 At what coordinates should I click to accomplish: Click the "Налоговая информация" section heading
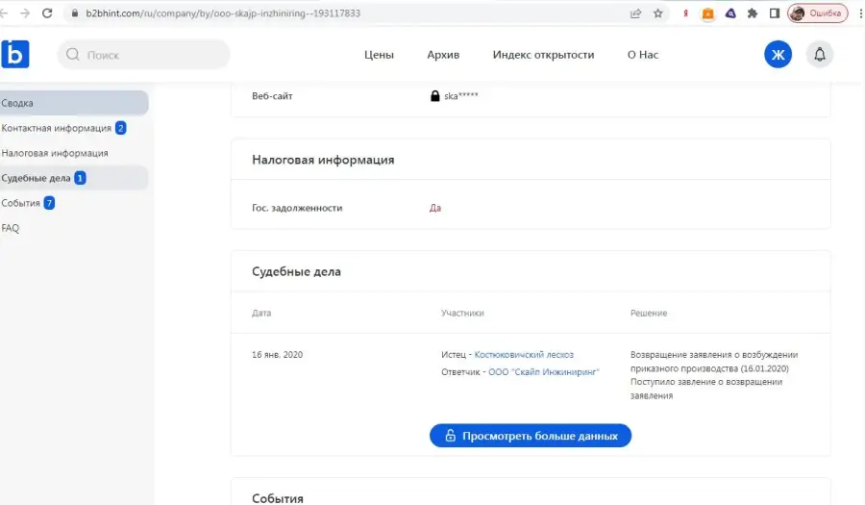point(323,160)
